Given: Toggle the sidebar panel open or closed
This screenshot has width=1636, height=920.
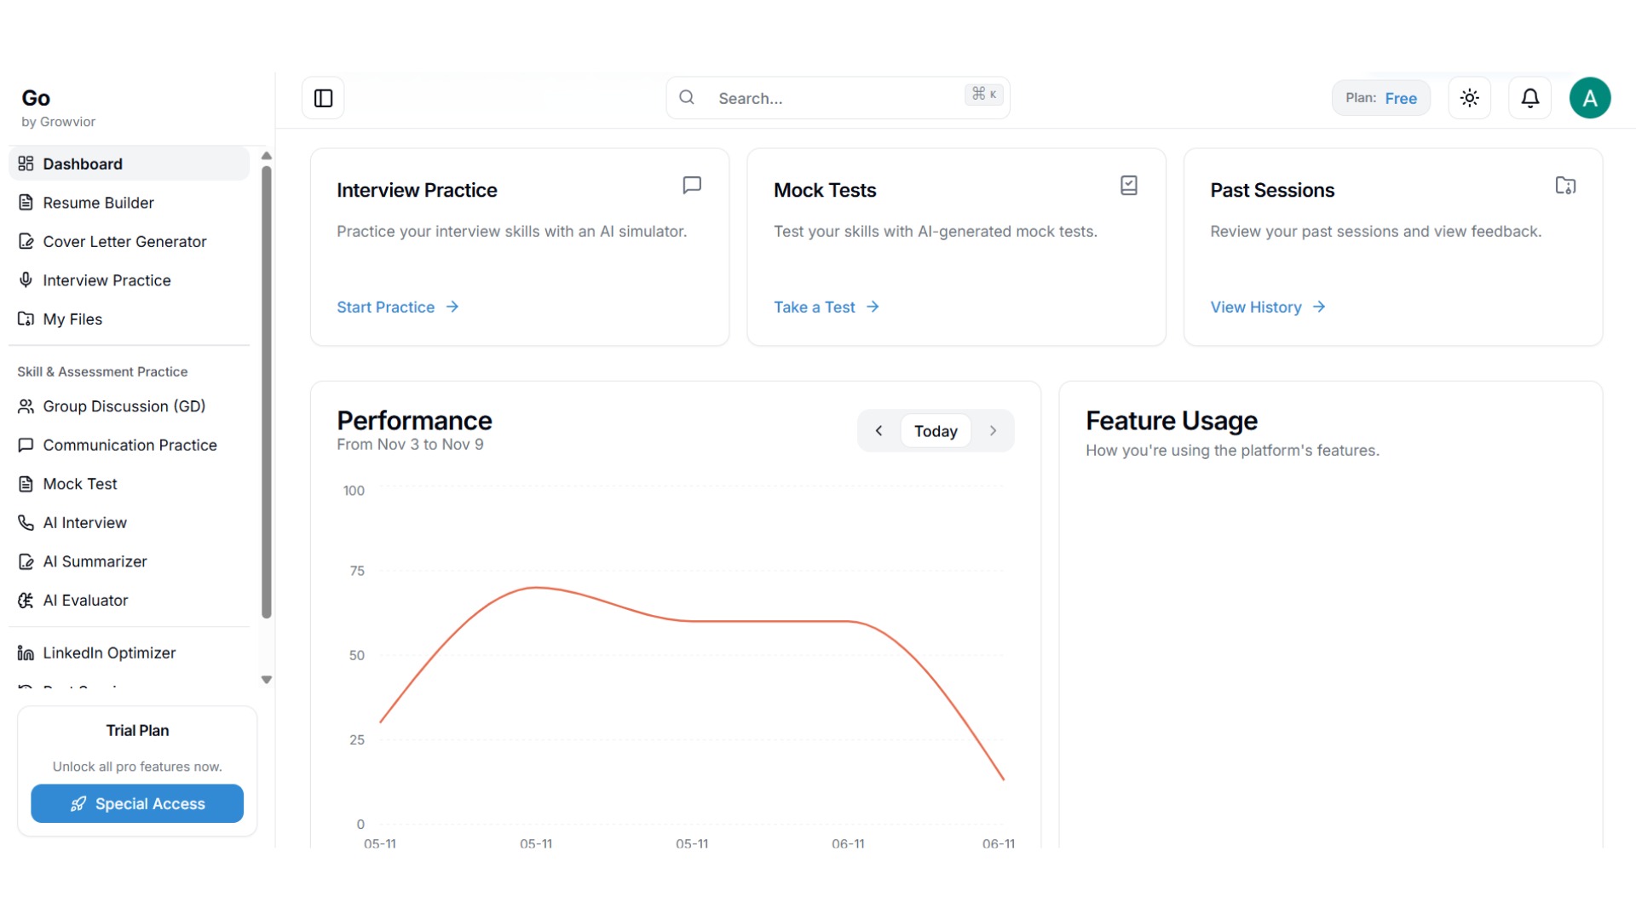Looking at the screenshot, I should [322, 97].
